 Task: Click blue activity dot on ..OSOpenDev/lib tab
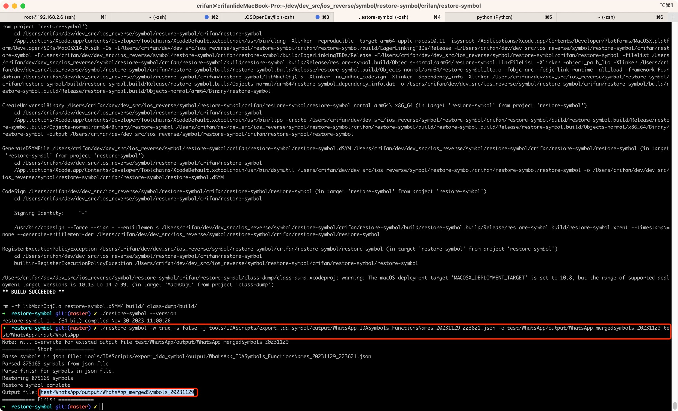coord(317,17)
